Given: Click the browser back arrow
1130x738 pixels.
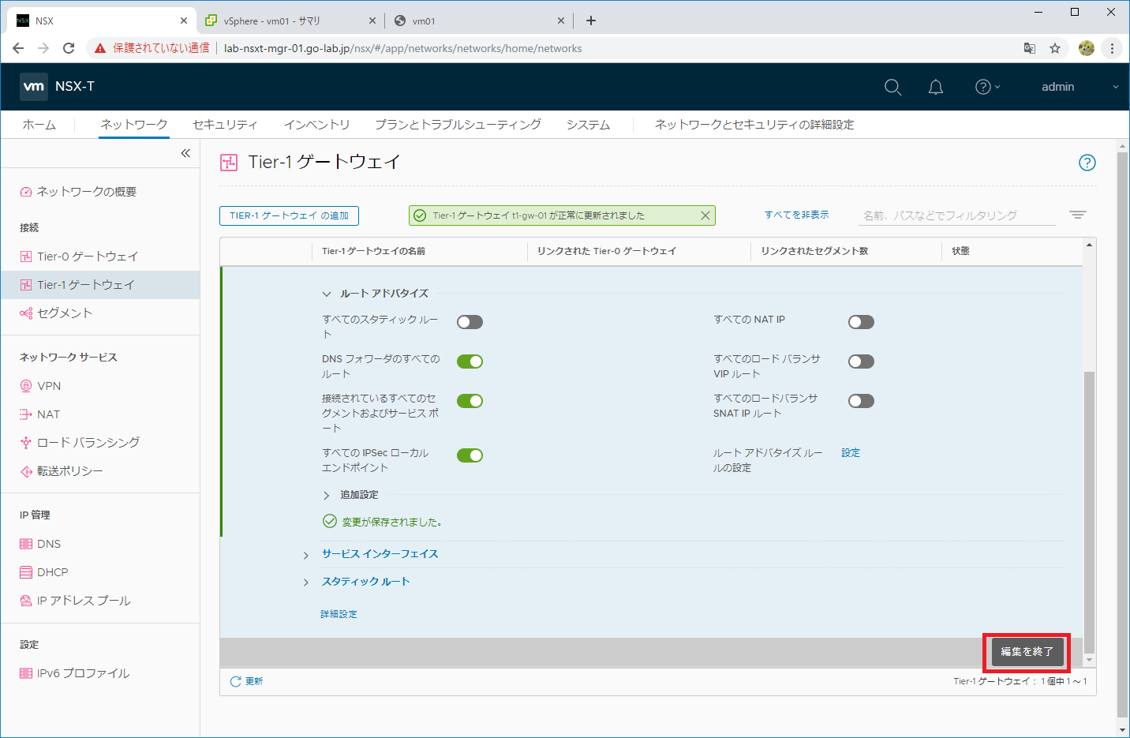Looking at the screenshot, I should 18,48.
